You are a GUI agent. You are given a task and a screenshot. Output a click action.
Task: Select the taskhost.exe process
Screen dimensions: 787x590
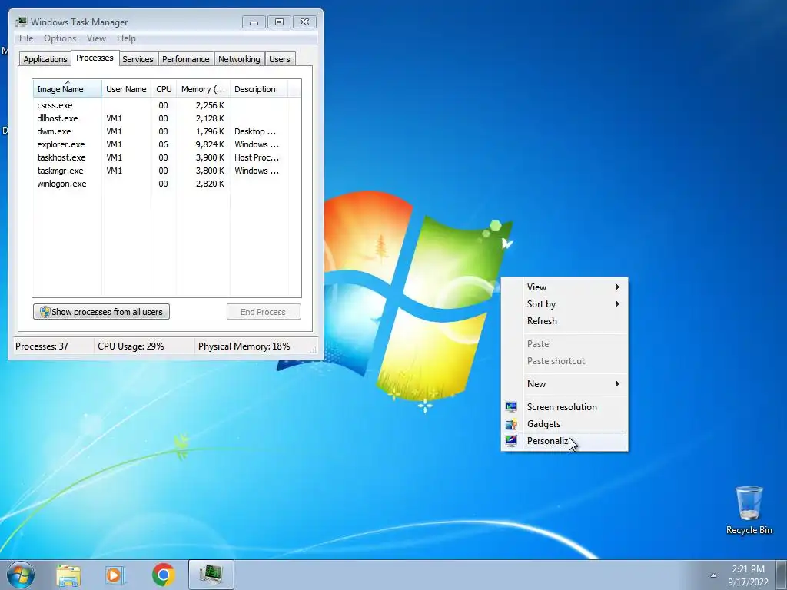(x=160, y=157)
